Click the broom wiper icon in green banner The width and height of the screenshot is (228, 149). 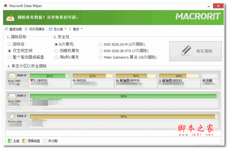point(10,17)
